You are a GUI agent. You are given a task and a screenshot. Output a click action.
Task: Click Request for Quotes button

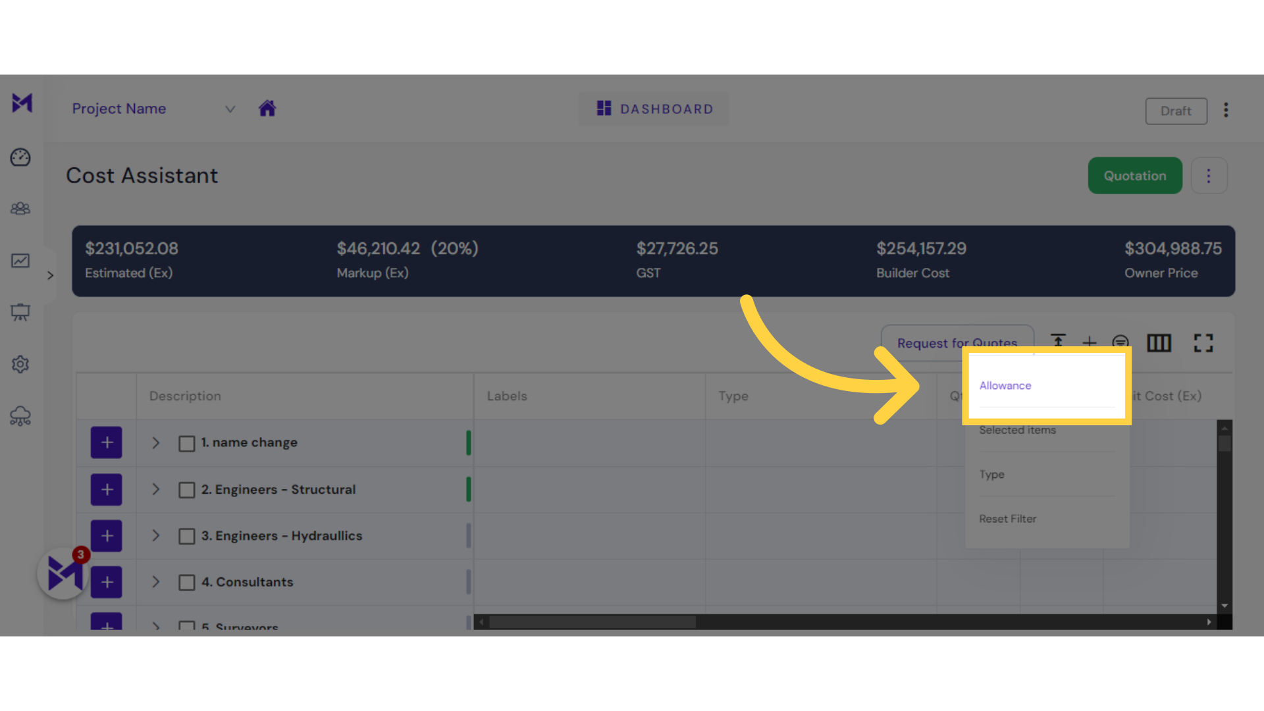click(x=957, y=343)
